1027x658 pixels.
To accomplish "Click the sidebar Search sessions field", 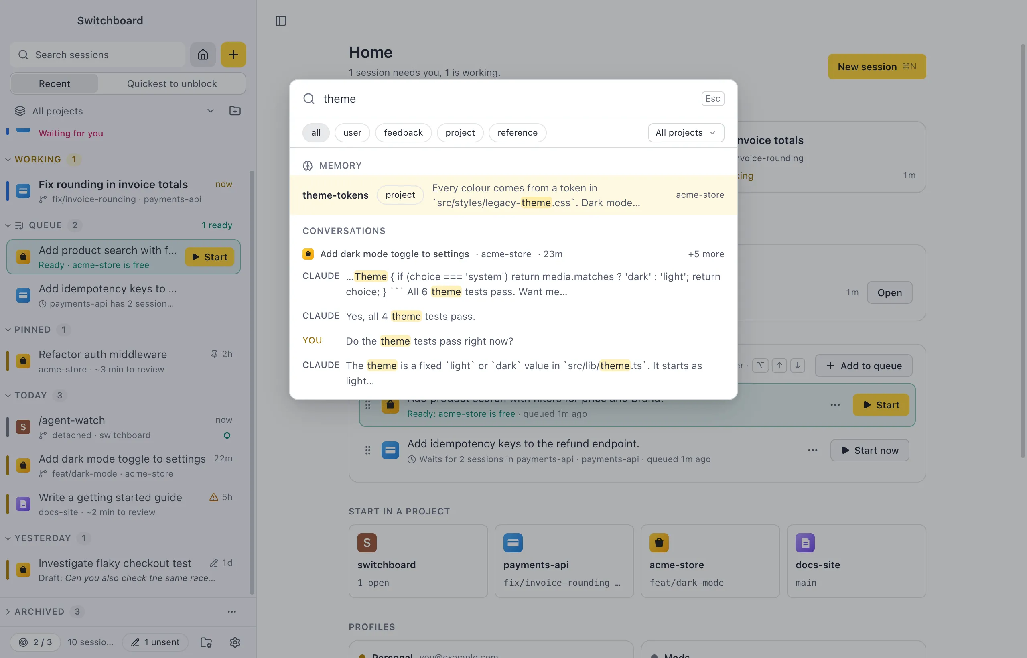I will click(97, 54).
